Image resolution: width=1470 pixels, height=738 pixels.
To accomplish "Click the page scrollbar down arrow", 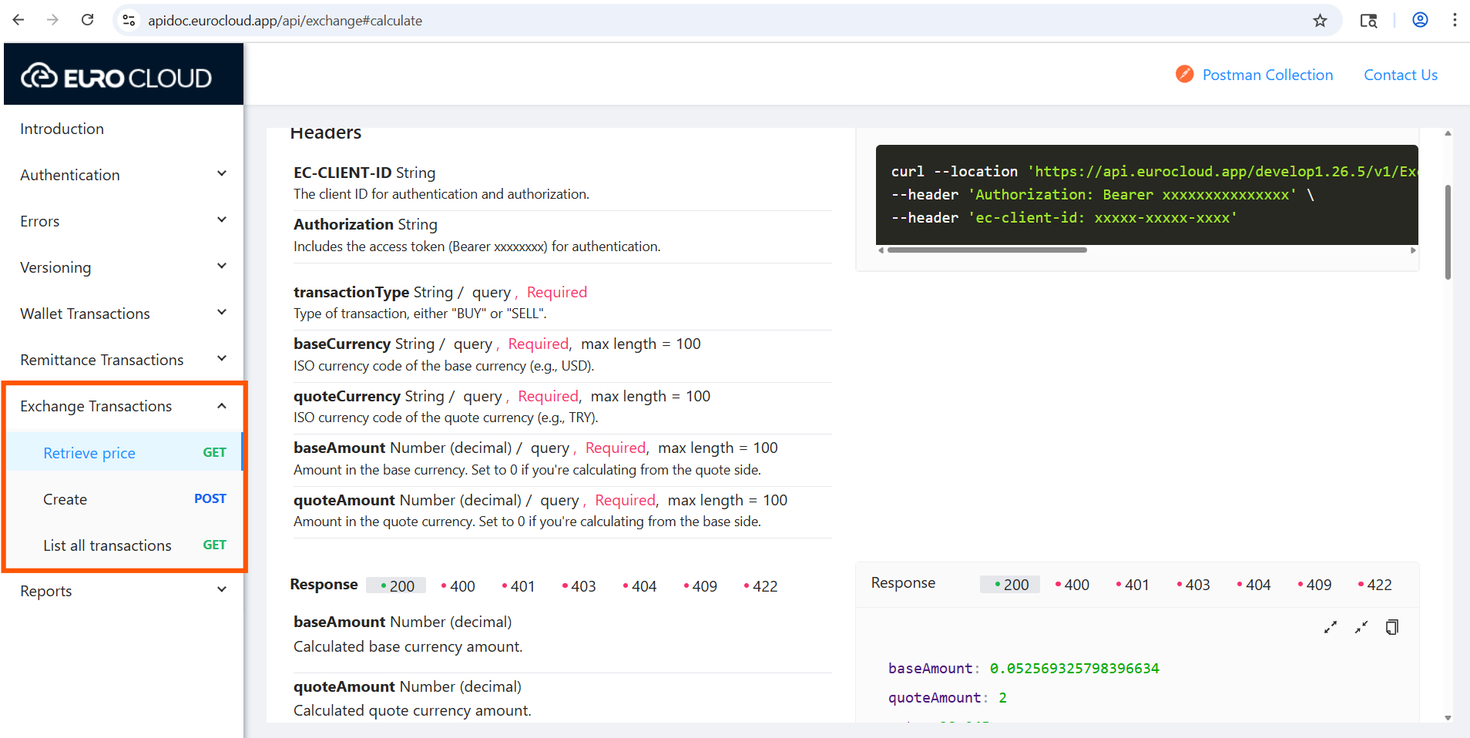I will pos(1448,717).
